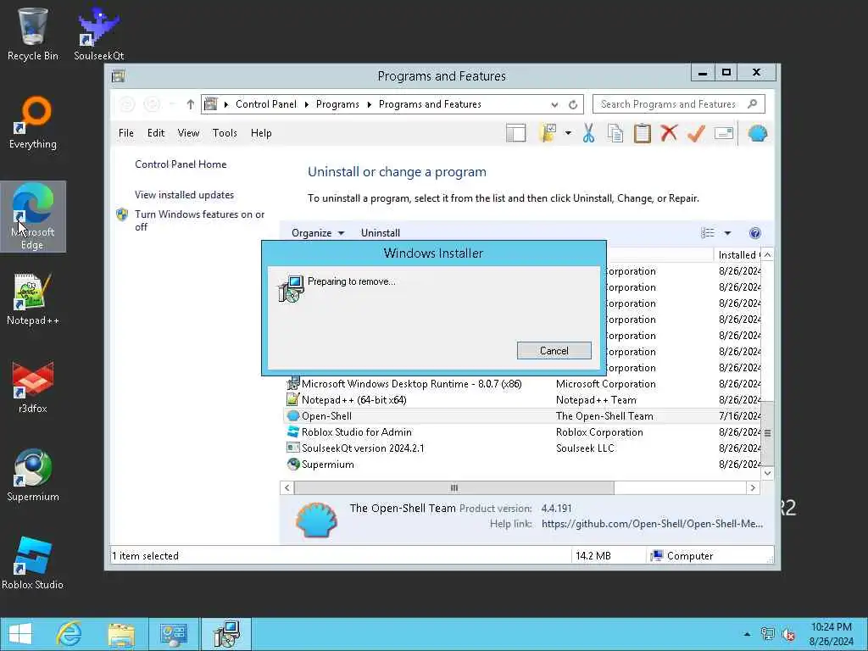Select Microsoft Windows Desktop Runtime 8.0.7 row
The height and width of the screenshot is (651, 868).
(520, 384)
